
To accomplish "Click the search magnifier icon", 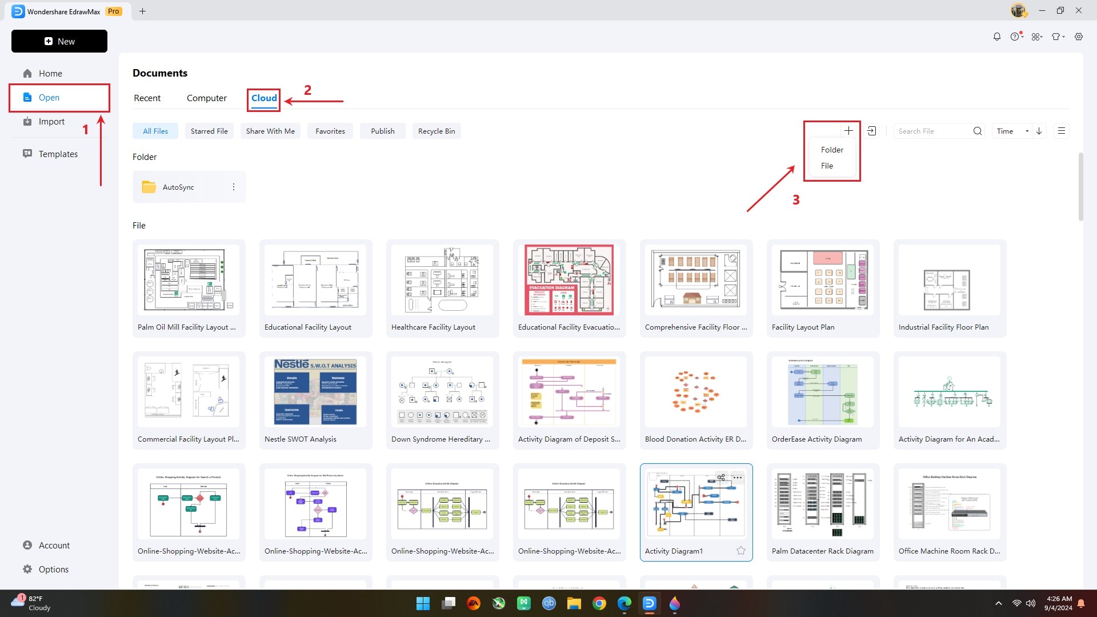I will tap(977, 131).
